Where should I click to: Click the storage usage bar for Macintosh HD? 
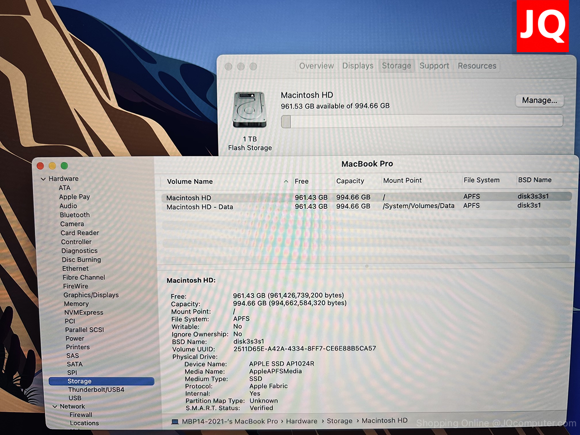421,121
